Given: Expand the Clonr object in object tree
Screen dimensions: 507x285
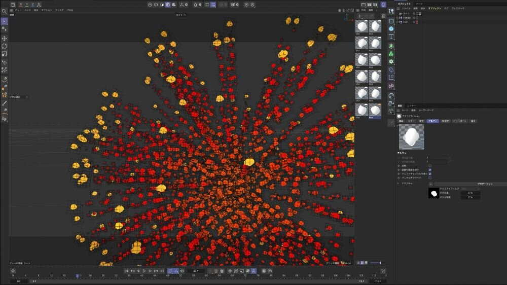Looking at the screenshot, I should pyautogui.click(x=398, y=22).
